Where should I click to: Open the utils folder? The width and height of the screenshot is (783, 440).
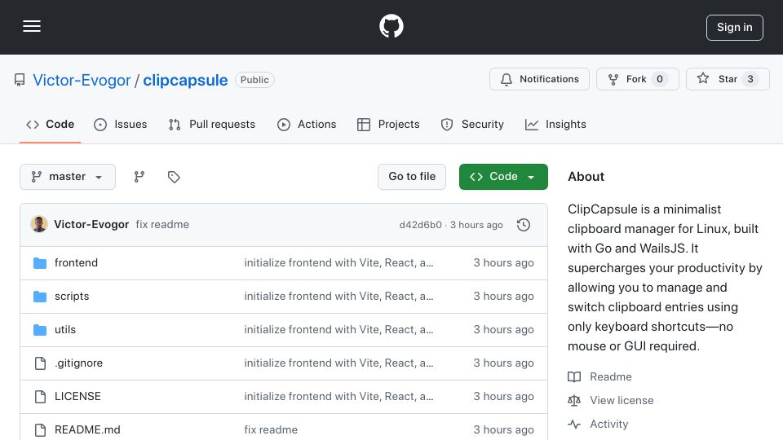(x=65, y=330)
